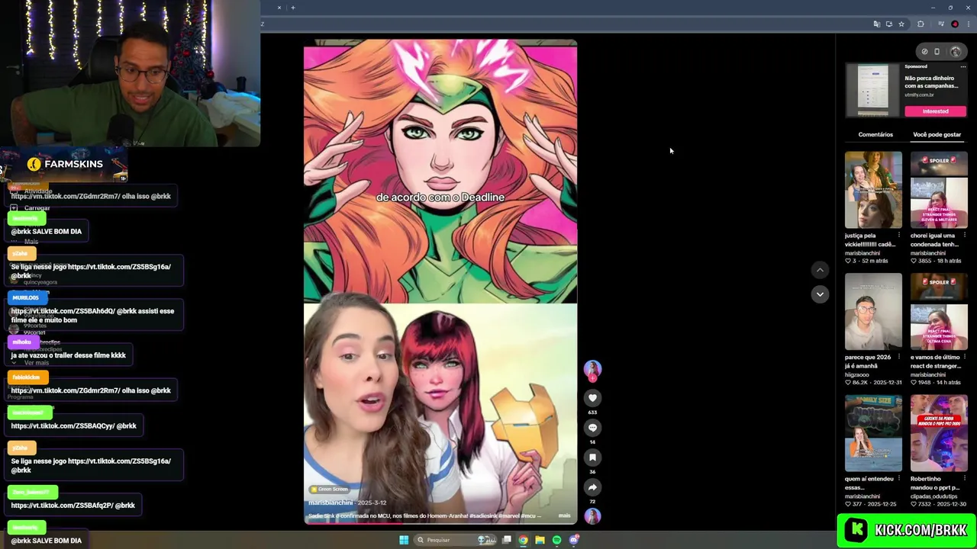Open options for 'quem aí entendeu' card
This screenshot has width=977, height=549.
[898, 479]
